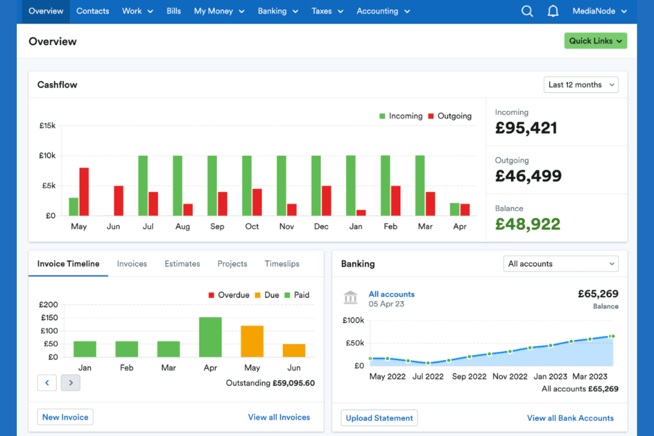The image size is (654, 436).
Task: Click the 05 Apr 23 date
Action: pyautogui.click(x=387, y=304)
